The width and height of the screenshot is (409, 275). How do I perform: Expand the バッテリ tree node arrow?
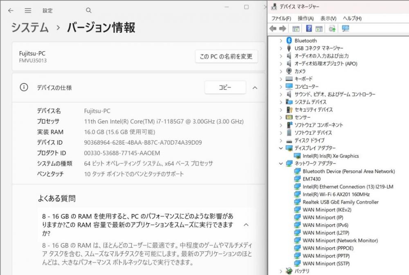[x=281, y=271]
